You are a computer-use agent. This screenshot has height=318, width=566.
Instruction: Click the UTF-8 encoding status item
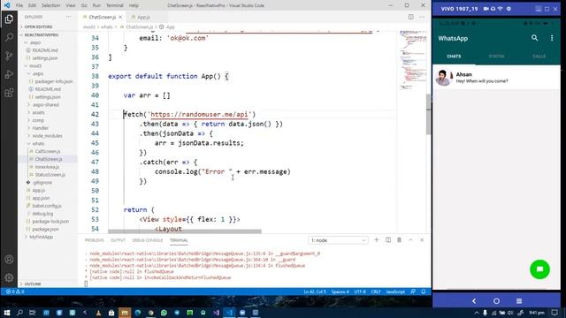click(x=360, y=291)
